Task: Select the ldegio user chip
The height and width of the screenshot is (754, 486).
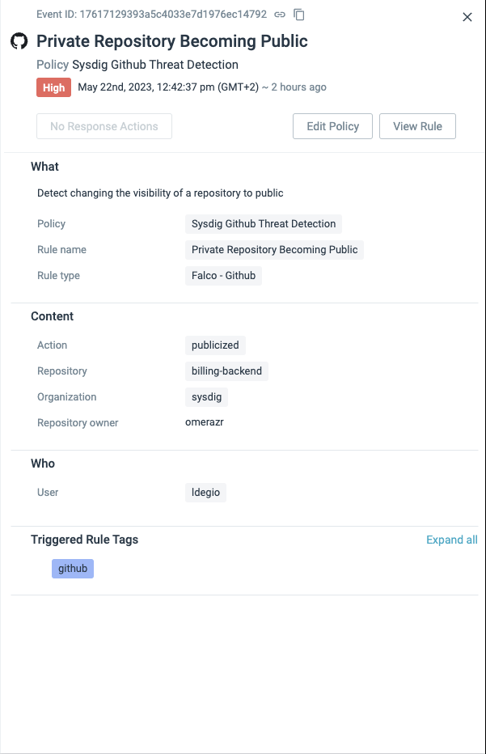Action: pyautogui.click(x=205, y=492)
